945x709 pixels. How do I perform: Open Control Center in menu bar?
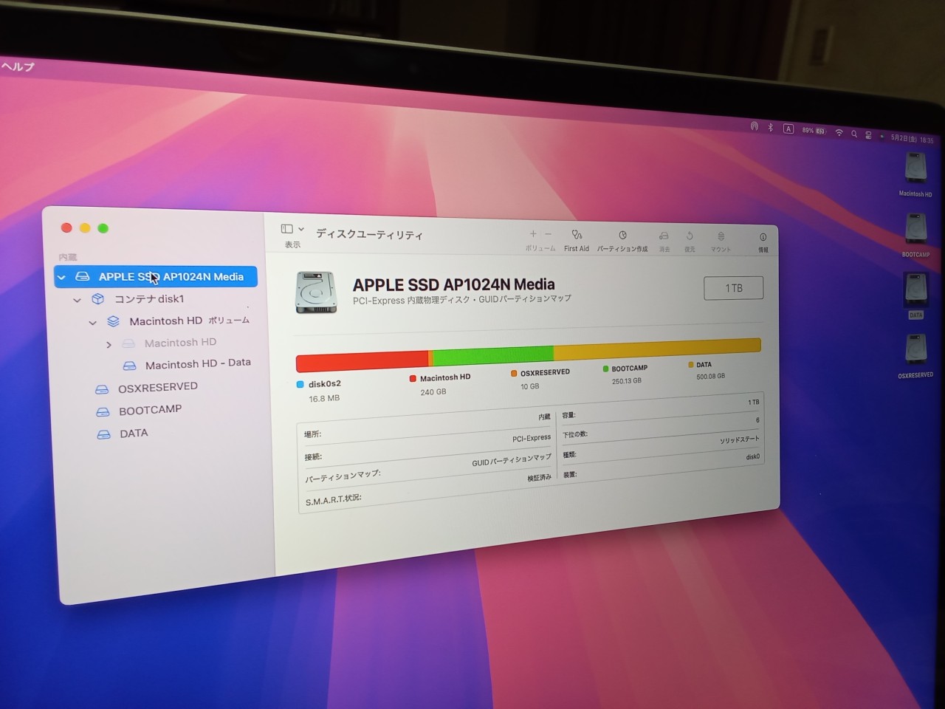[868, 135]
